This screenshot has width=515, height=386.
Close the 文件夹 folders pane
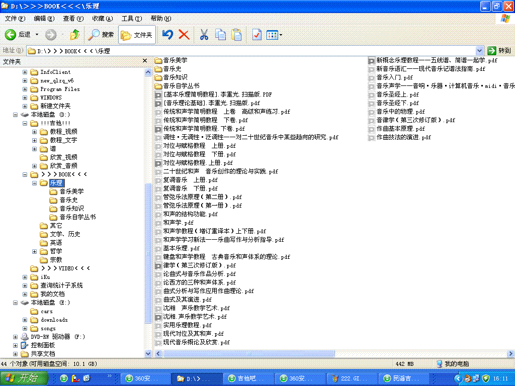(x=145, y=61)
